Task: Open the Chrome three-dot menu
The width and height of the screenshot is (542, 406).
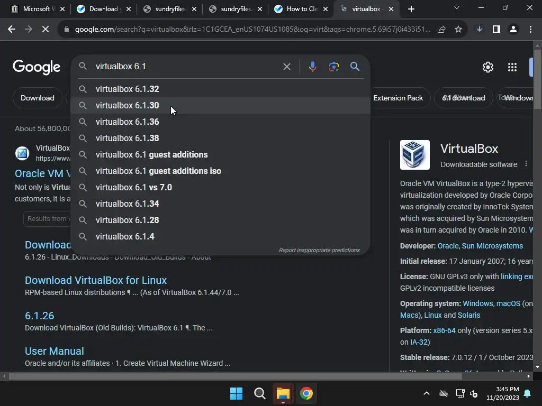Action: 530,30
